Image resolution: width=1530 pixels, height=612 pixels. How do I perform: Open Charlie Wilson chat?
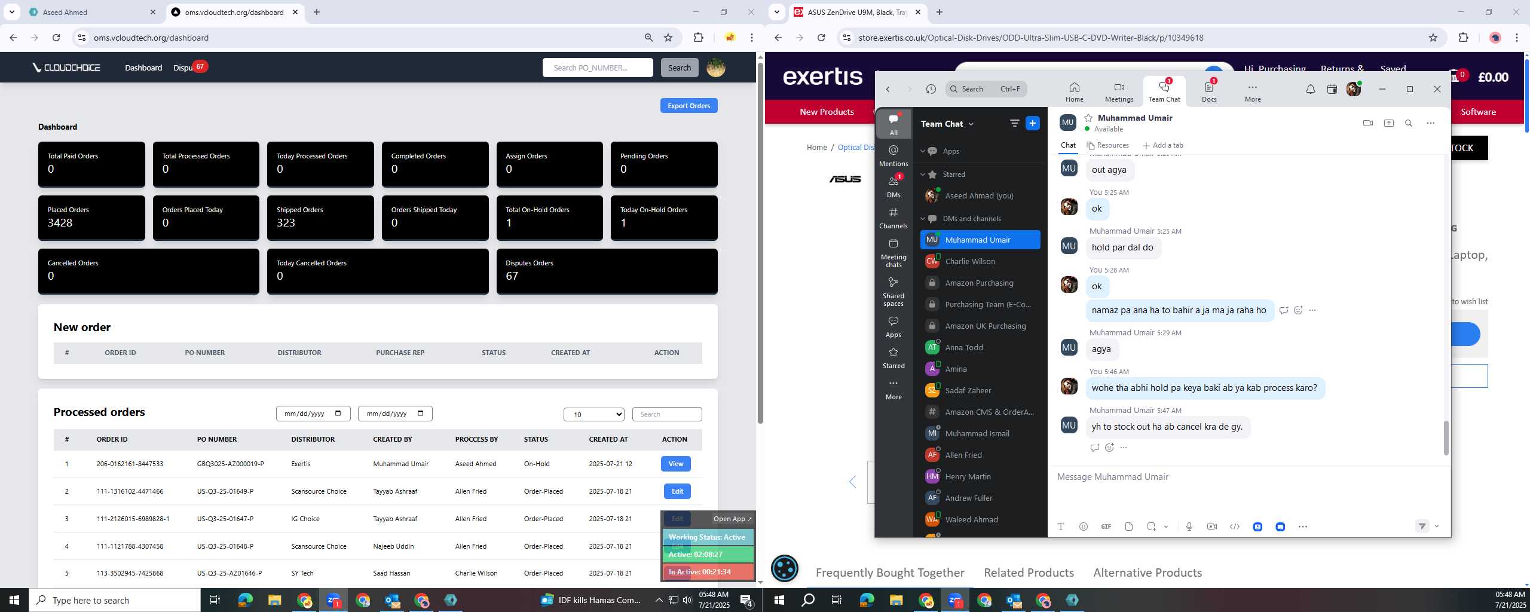click(980, 261)
